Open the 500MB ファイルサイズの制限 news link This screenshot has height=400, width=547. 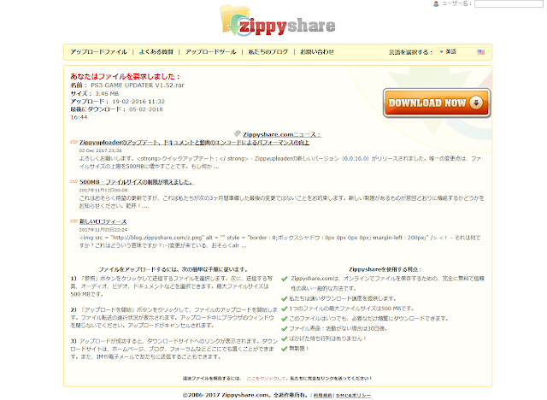[x=137, y=182]
